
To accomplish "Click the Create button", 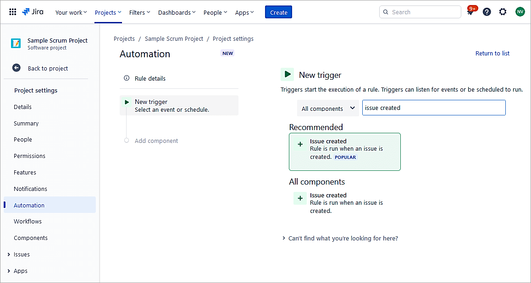I will click(x=278, y=12).
